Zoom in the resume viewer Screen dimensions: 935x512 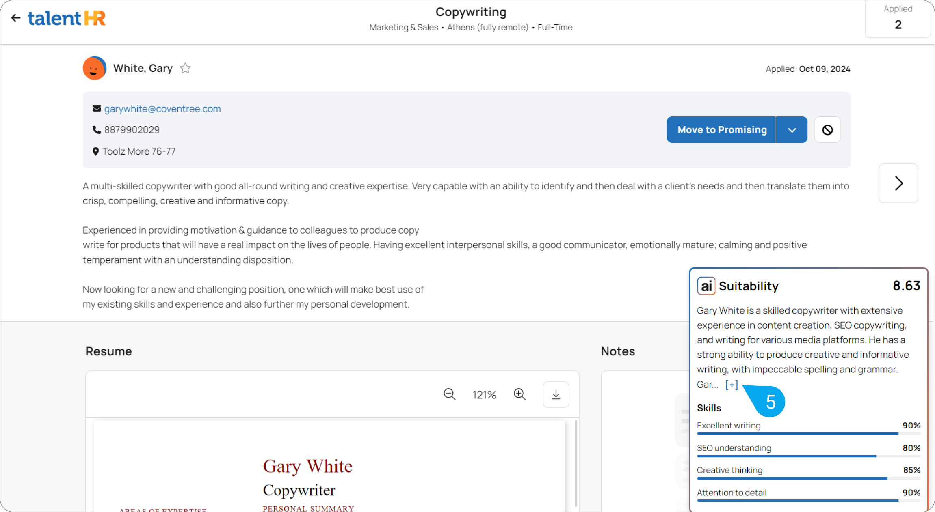coord(519,394)
